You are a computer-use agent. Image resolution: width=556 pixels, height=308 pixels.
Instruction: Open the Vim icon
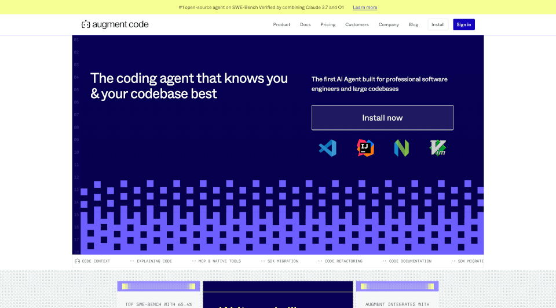point(438,148)
